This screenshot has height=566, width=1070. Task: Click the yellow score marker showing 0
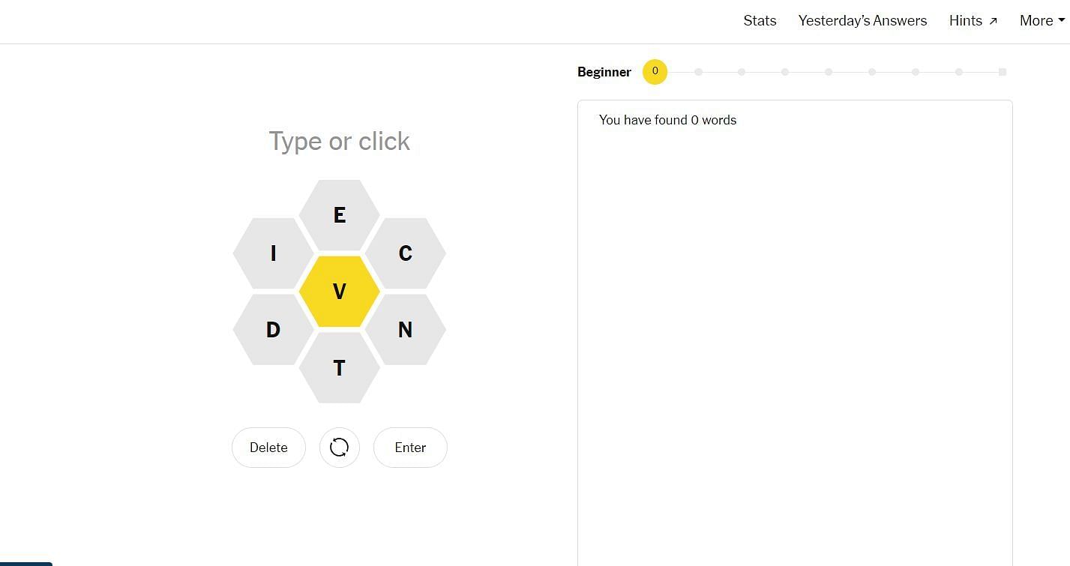[x=655, y=72]
